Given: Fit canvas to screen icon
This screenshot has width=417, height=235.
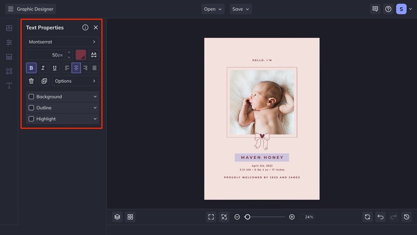Looking at the screenshot, I should click(x=211, y=217).
